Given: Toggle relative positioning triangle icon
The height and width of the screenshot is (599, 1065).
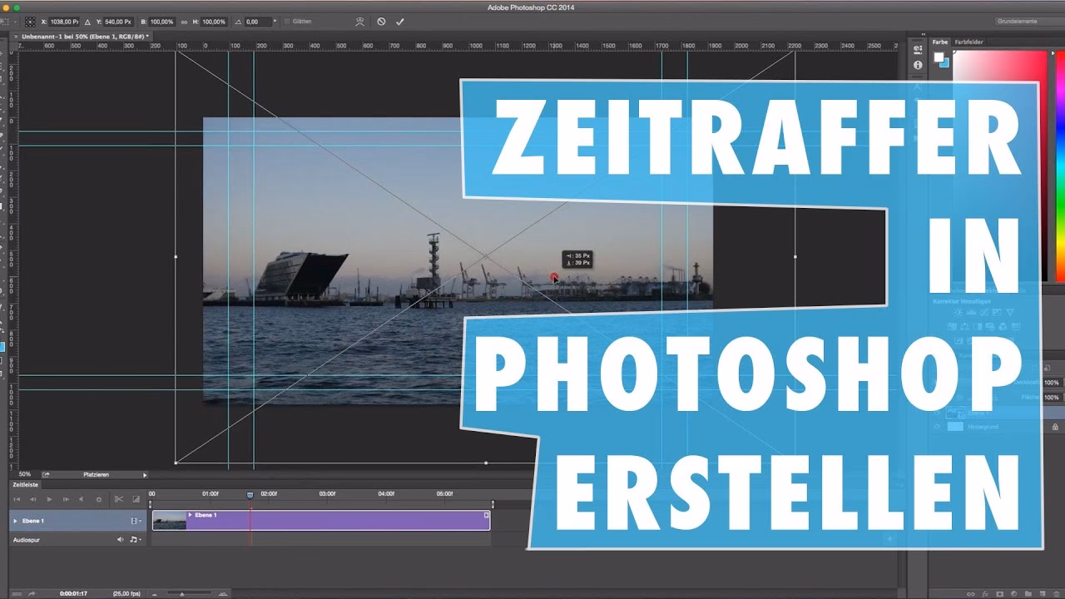Looking at the screenshot, I should tap(87, 22).
